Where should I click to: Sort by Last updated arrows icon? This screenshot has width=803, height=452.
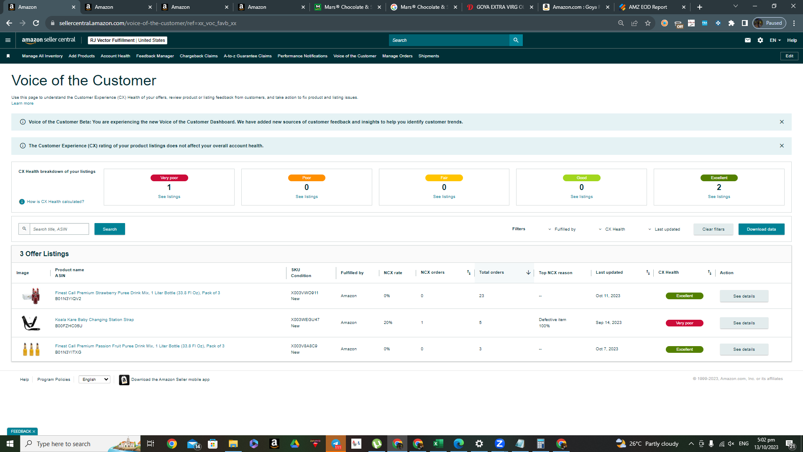(x=648, y=272)
